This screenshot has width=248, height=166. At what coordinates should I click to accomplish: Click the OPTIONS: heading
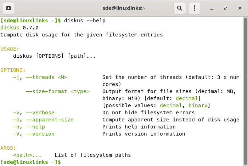pyautogui.click(x=13, y=70)
